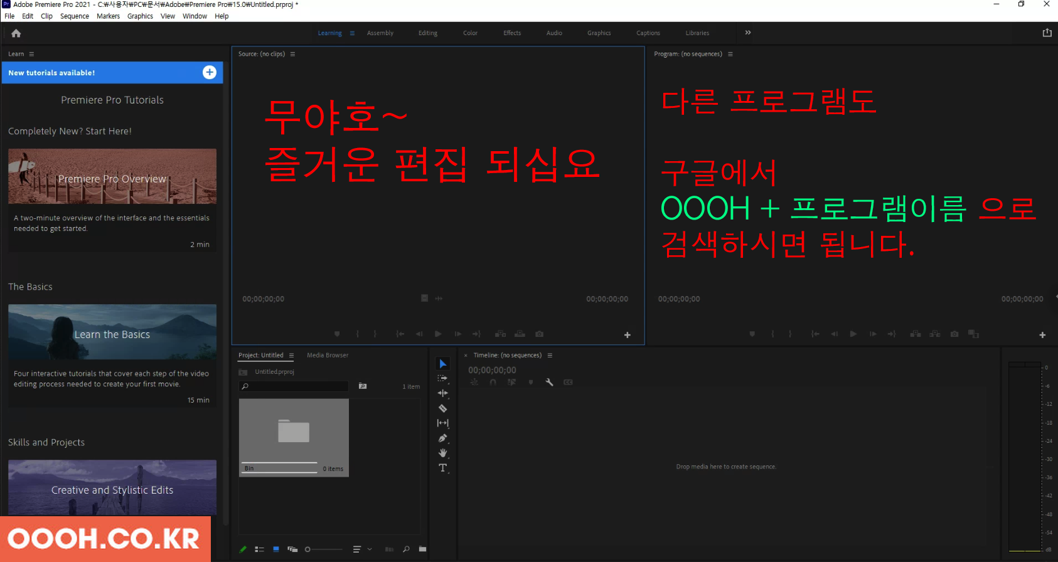Open Timeline display settings wrench
1058x562 pixels.
[x=549, y=382]
